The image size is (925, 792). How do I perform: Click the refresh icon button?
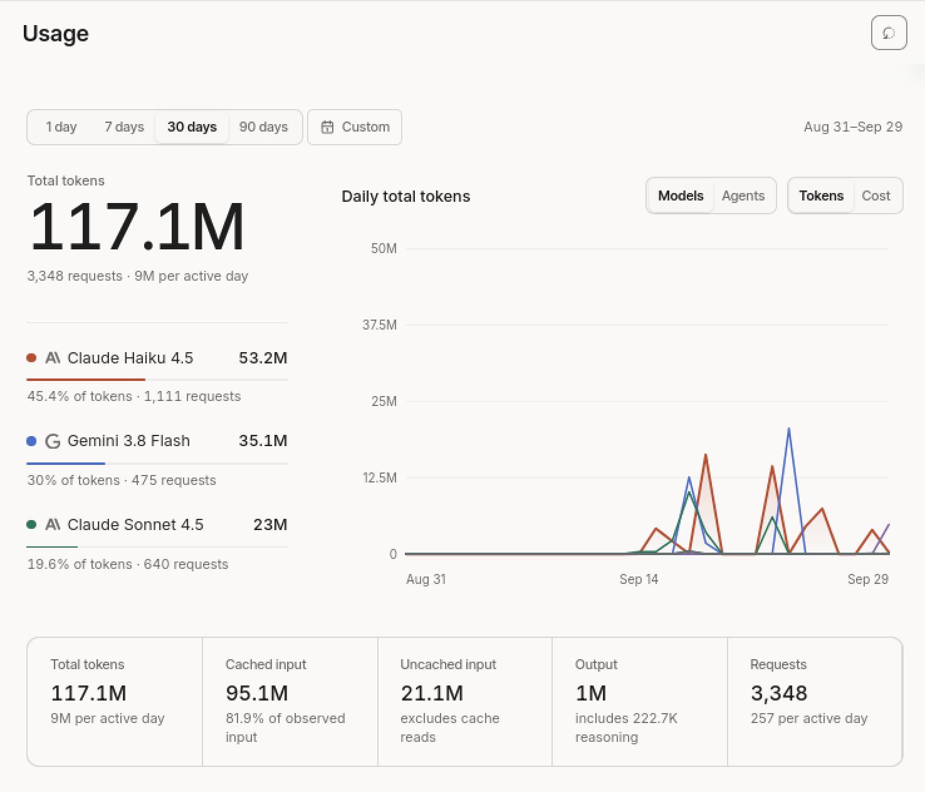[x=889, y=33]
